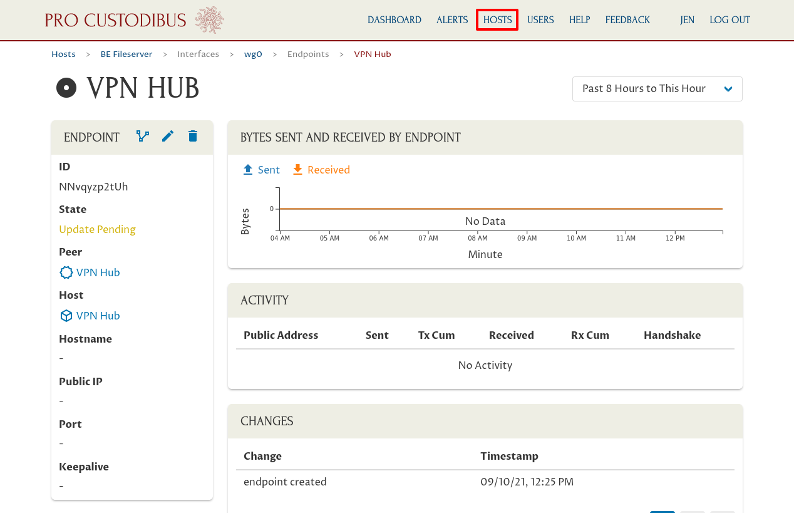The width and height of the screenshot is (794, 513).
Task: Click the trash delete endpoint icon
Action: (x=193, y=136)
